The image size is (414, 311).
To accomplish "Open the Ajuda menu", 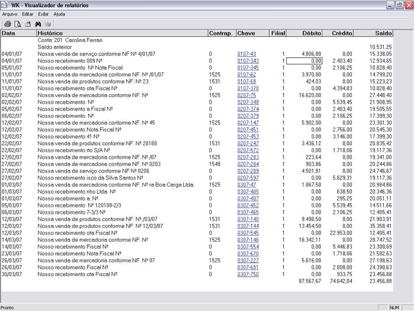I will (x=59, y=13).
